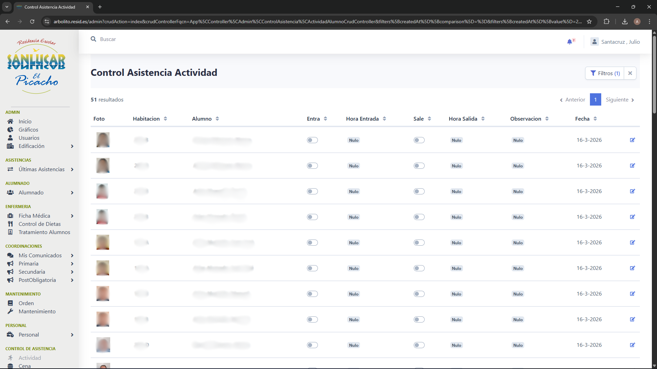Open Tratamiento Alumnos menu item
The width and height of the screenshot is (657, 369).
(x=44, y=232)
